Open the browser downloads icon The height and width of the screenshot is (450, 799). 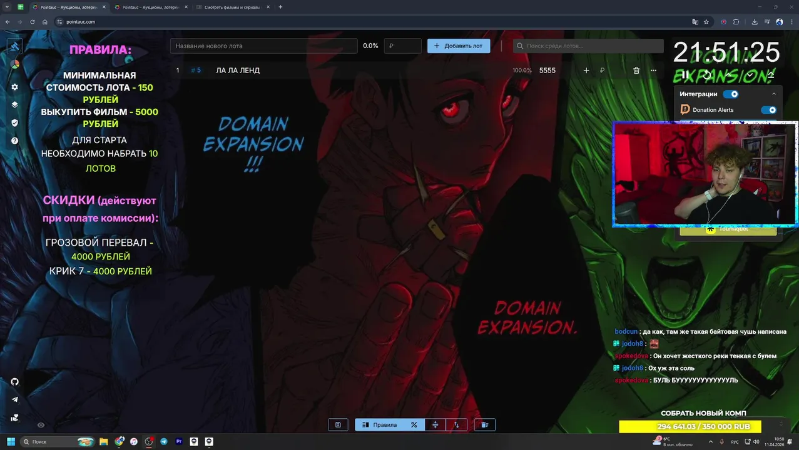755,22
